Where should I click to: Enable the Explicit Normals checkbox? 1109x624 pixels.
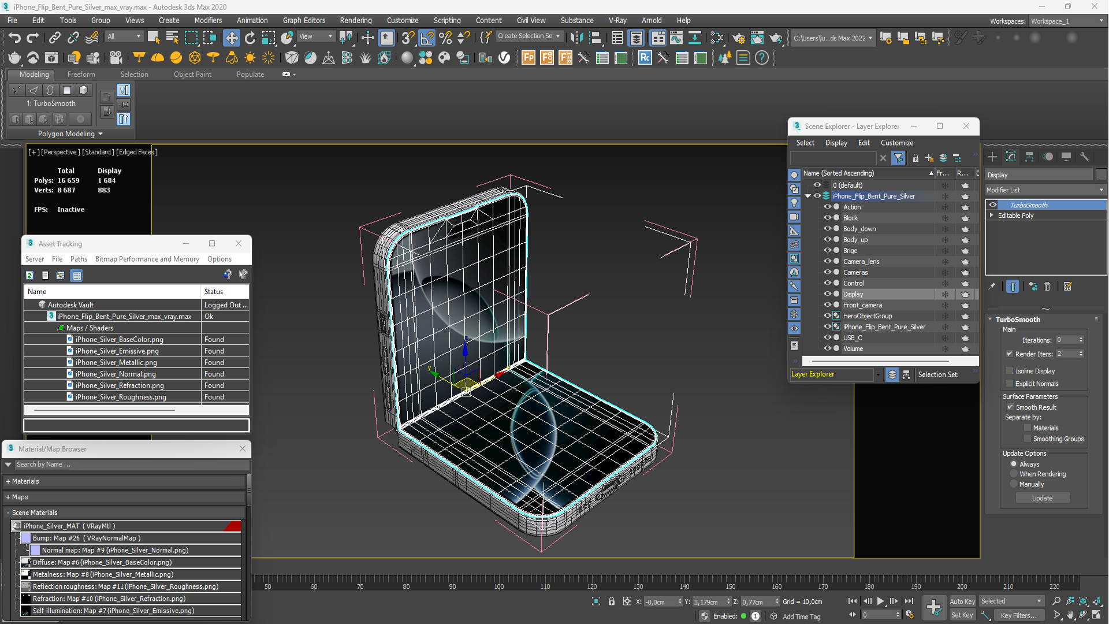(1010, 384)
